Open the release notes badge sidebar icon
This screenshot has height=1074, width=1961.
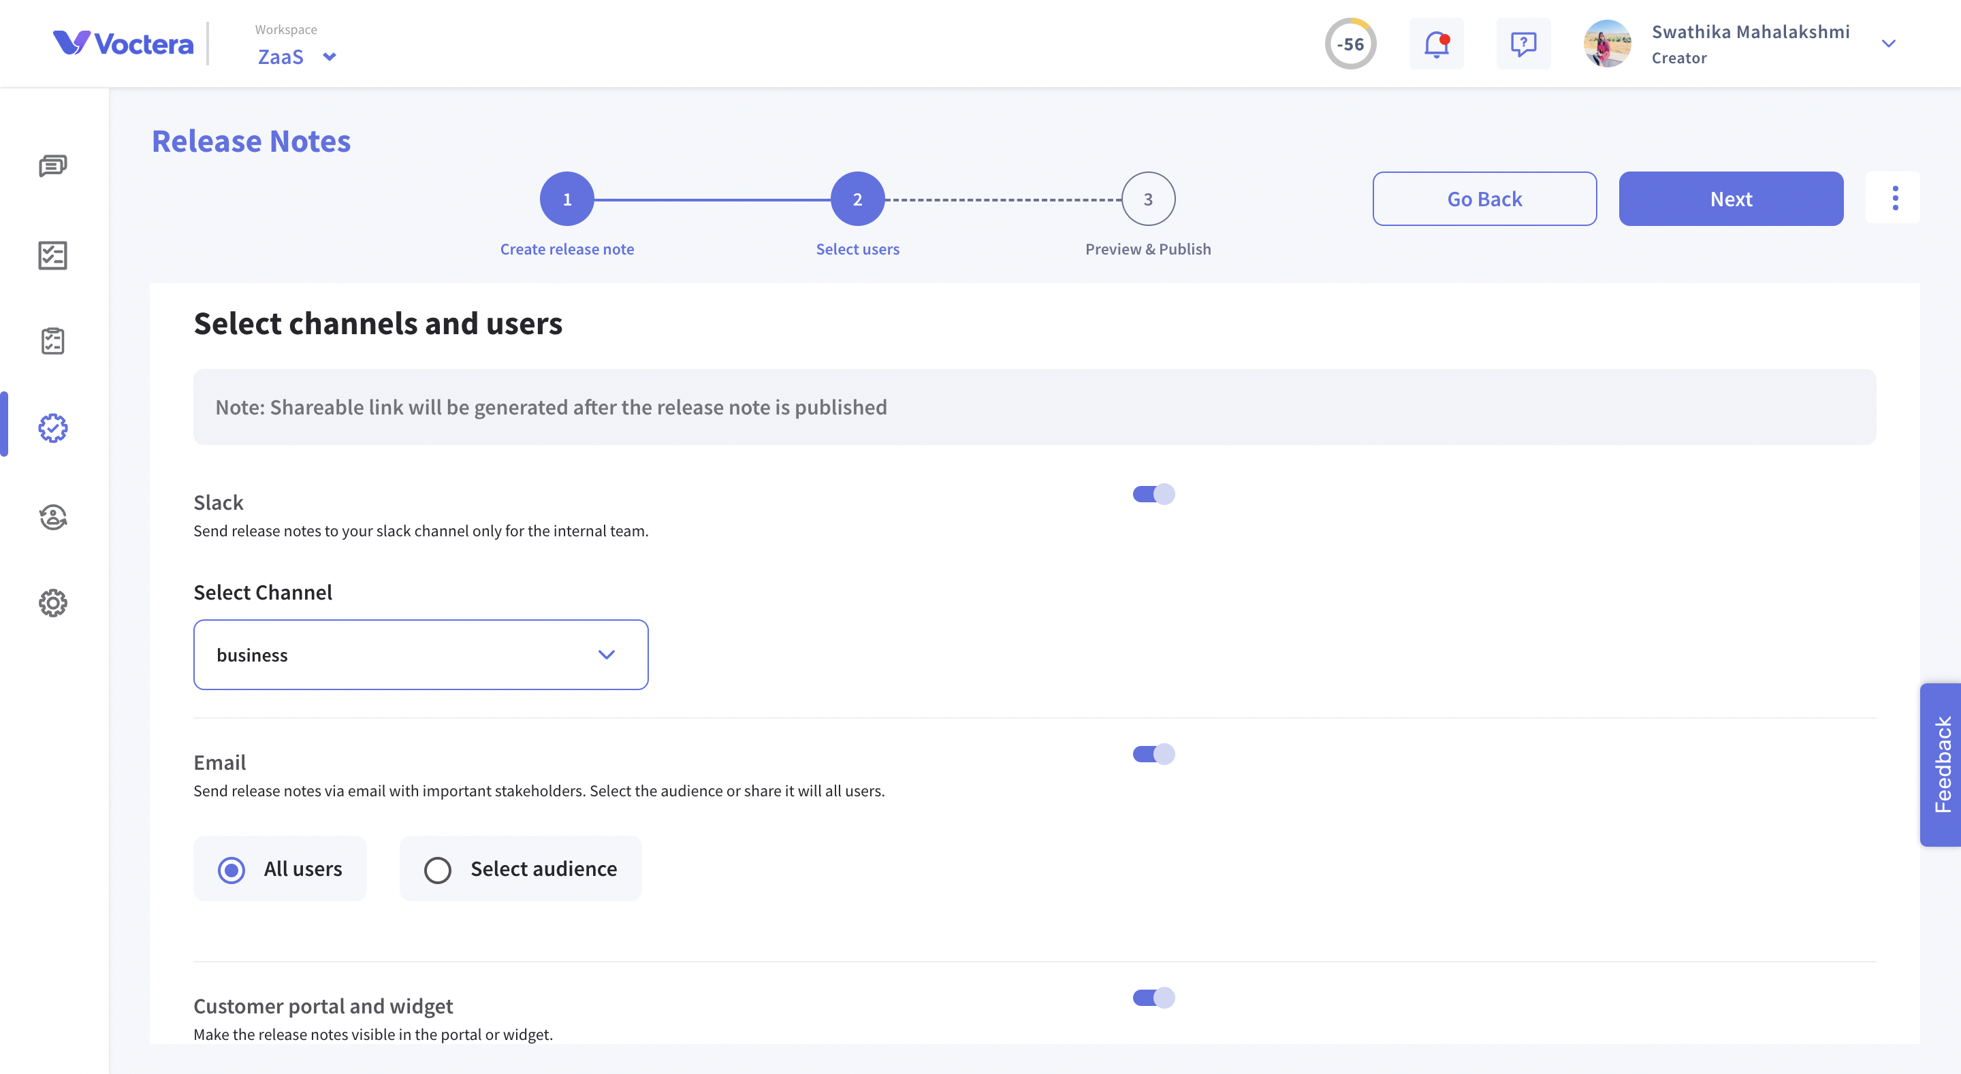[x=52, y=428]
